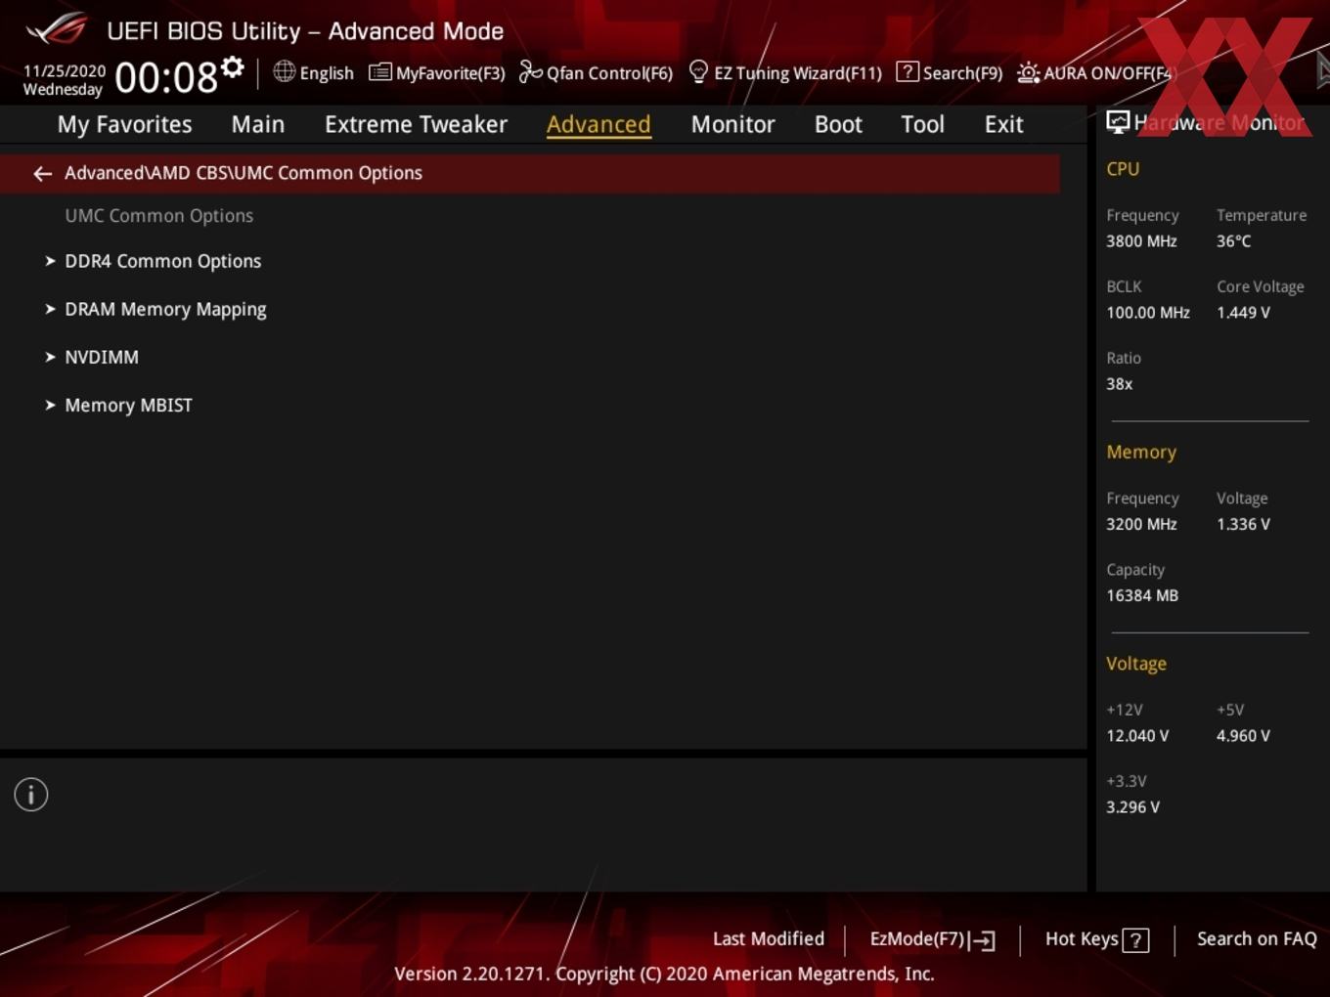Expand the NVDIMM arrow
The image size is (1330, 997).
click(50, 357)
